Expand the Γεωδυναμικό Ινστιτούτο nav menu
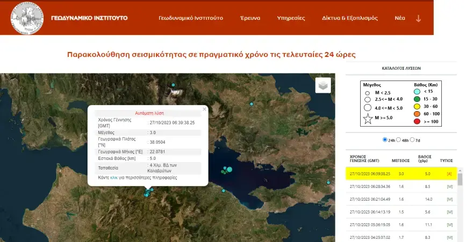The width and height of the screenshot is (473, 242). pyautogui.click(x=190, y=18)
